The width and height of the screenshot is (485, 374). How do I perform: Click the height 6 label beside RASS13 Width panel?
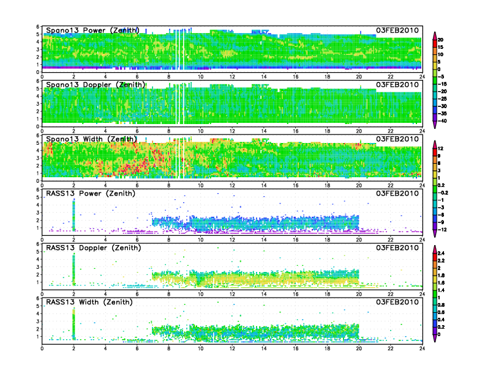[38, 299]
